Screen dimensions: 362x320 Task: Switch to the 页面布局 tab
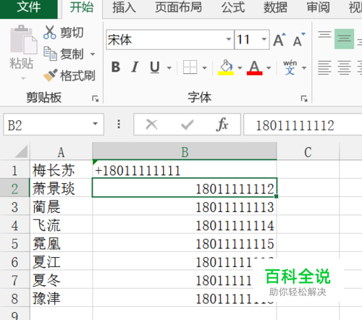[179, 8]
